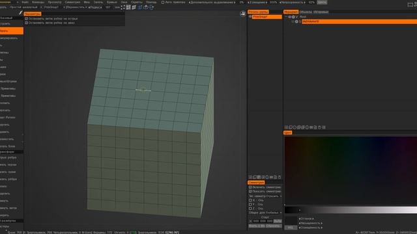This screenshot has width=417, height=234.
Task: Check the Z - Ось symmetry axis
Action: click(x=250, y=209)
